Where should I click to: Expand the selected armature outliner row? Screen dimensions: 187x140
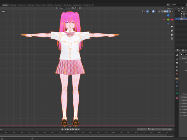point(179,19)
